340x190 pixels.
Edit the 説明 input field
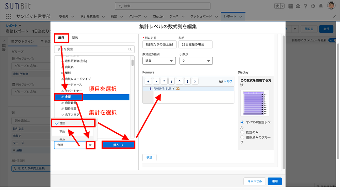tap(195, 44)
